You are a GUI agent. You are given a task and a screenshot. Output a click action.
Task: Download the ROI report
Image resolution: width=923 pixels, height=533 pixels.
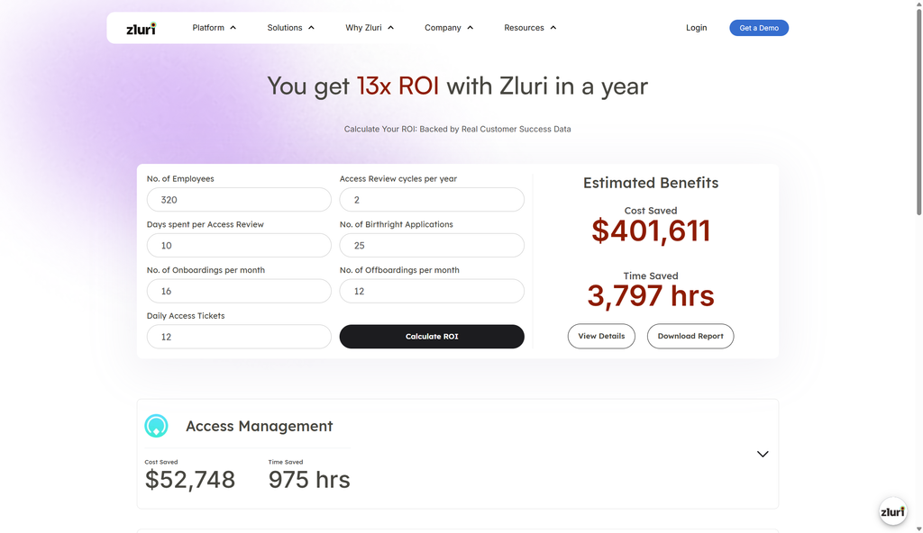tap(690, 336)
